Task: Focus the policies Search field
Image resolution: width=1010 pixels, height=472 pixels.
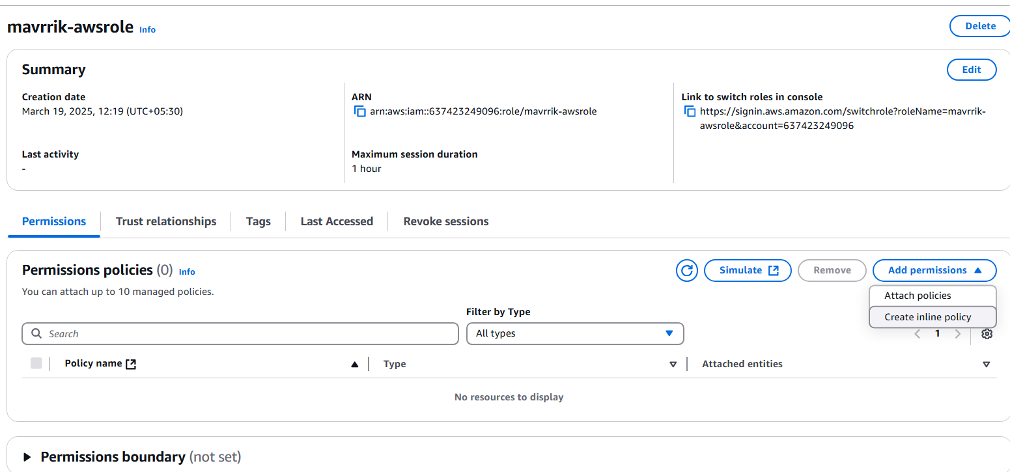Action: click(241, 334)
